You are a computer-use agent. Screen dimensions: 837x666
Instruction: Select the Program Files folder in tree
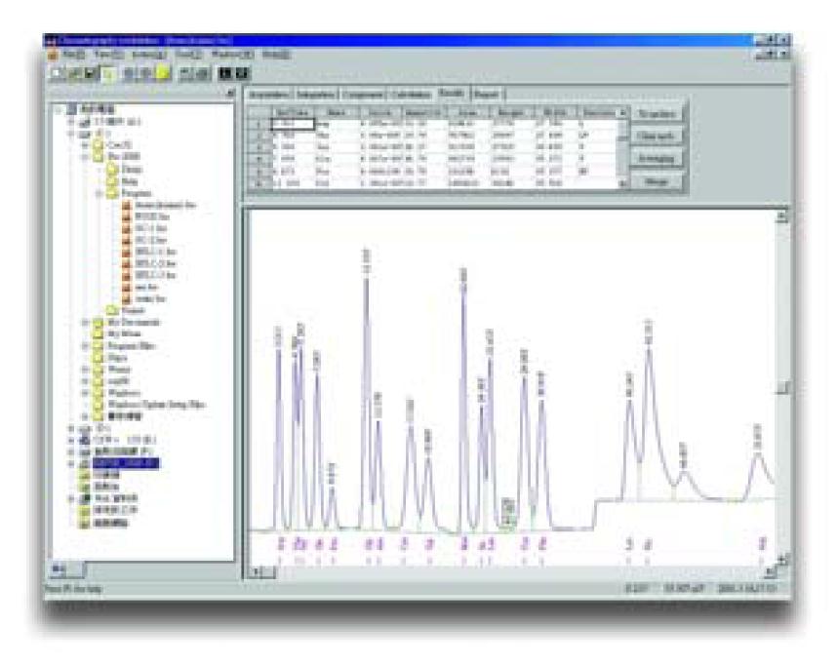[132, 346]
